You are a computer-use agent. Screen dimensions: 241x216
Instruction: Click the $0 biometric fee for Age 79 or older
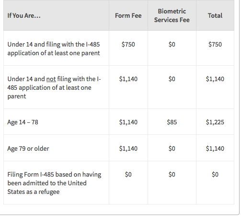[172, 149]
